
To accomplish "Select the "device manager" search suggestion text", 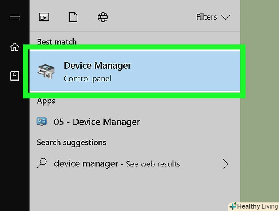I will [86, 164].
